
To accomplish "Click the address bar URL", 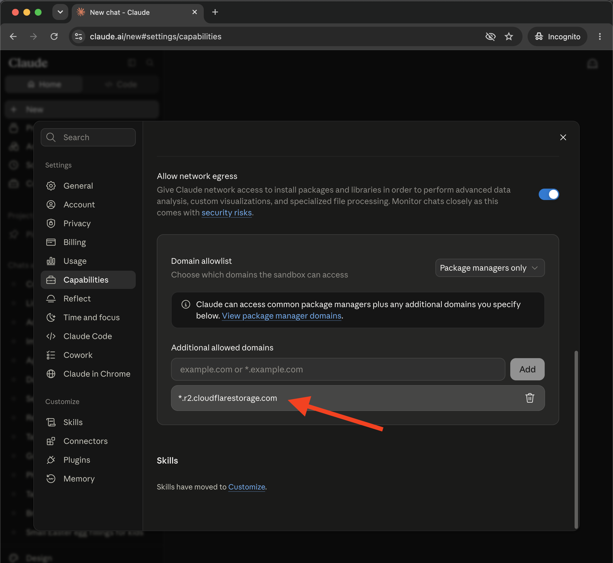I will pos(155,36).
